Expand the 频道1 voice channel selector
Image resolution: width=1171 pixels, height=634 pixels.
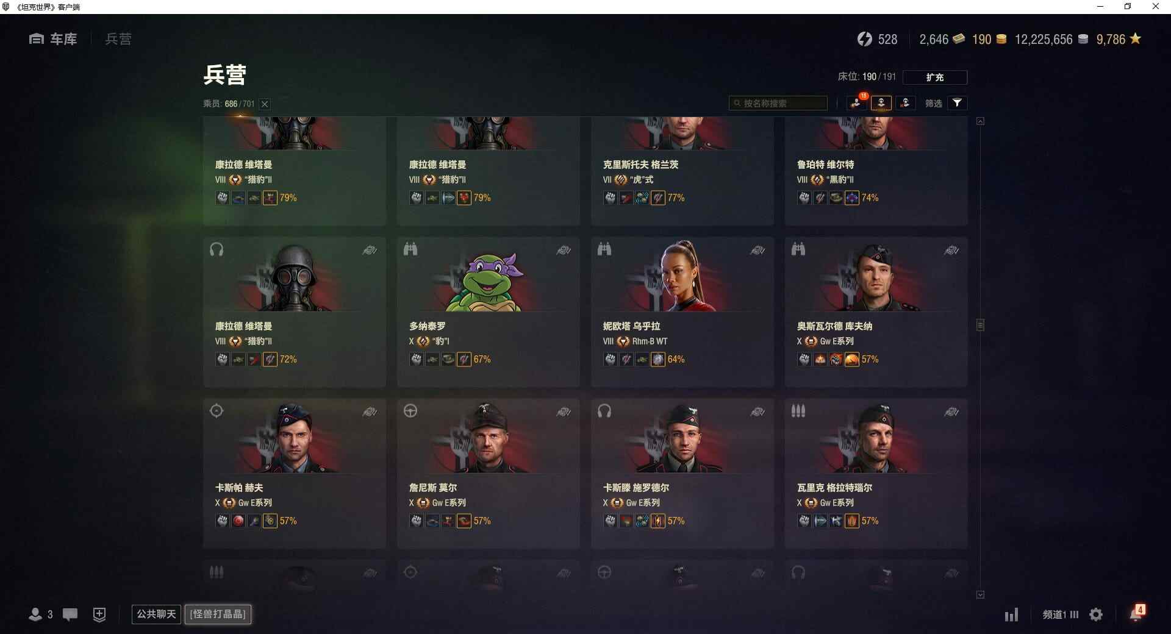coord(1060,614)
